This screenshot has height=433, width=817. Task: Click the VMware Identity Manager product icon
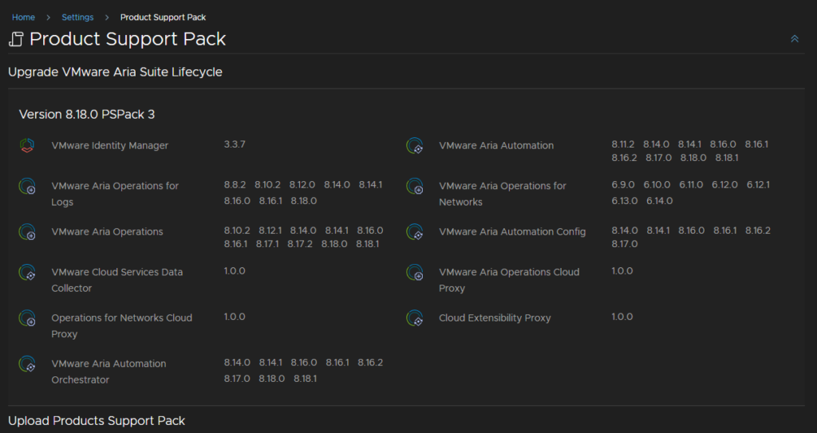point(27,145)
